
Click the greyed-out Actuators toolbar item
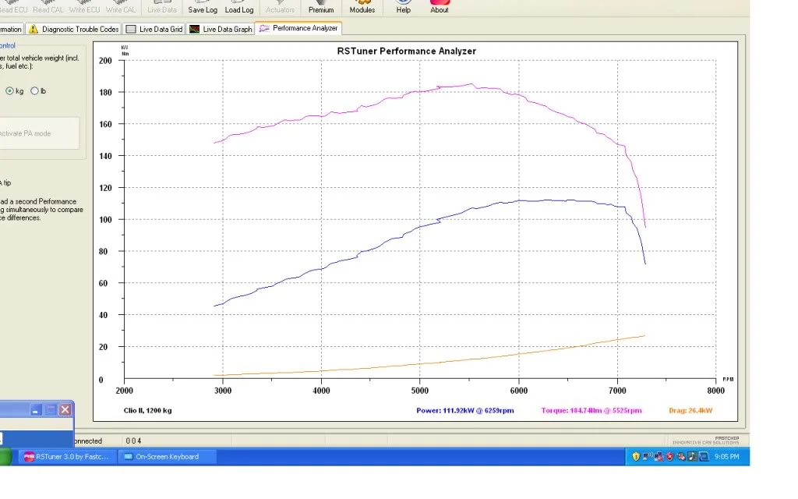pos(280,7)
